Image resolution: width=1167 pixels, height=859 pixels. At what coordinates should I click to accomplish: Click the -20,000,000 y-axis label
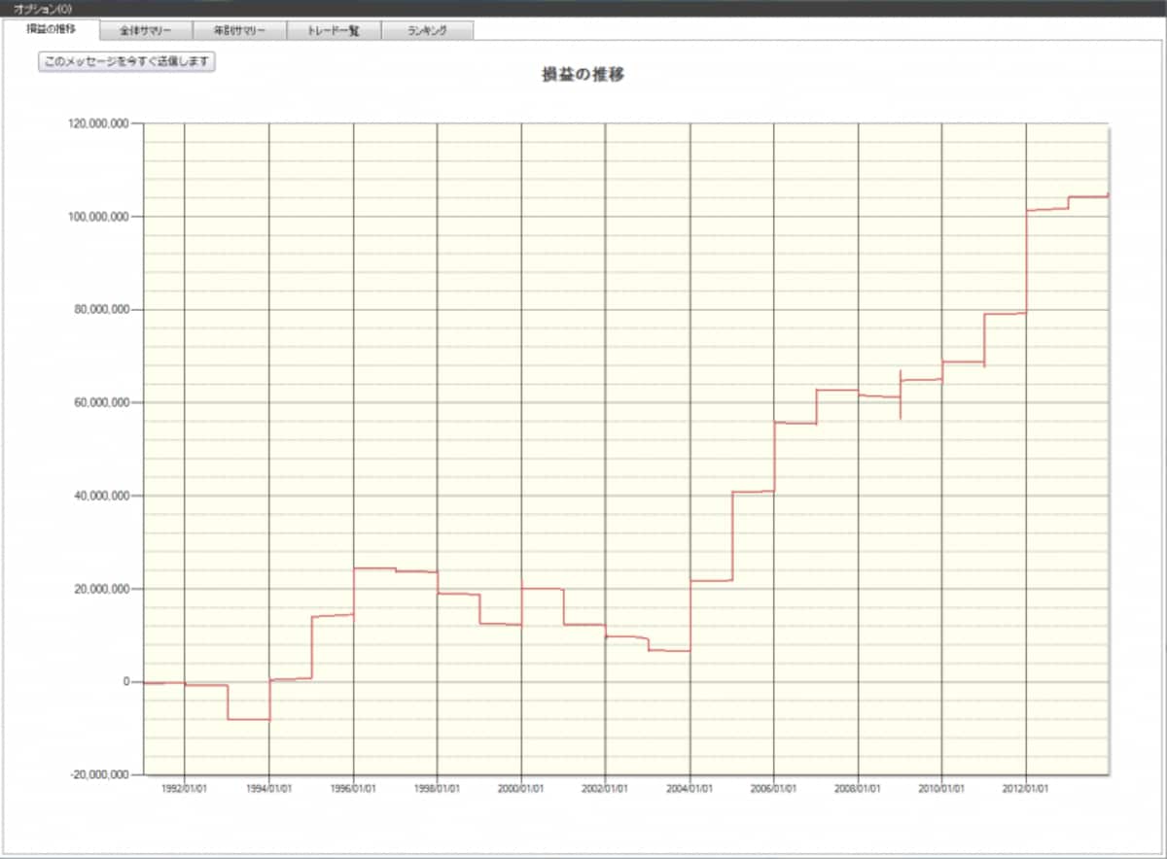coord(99,774)
